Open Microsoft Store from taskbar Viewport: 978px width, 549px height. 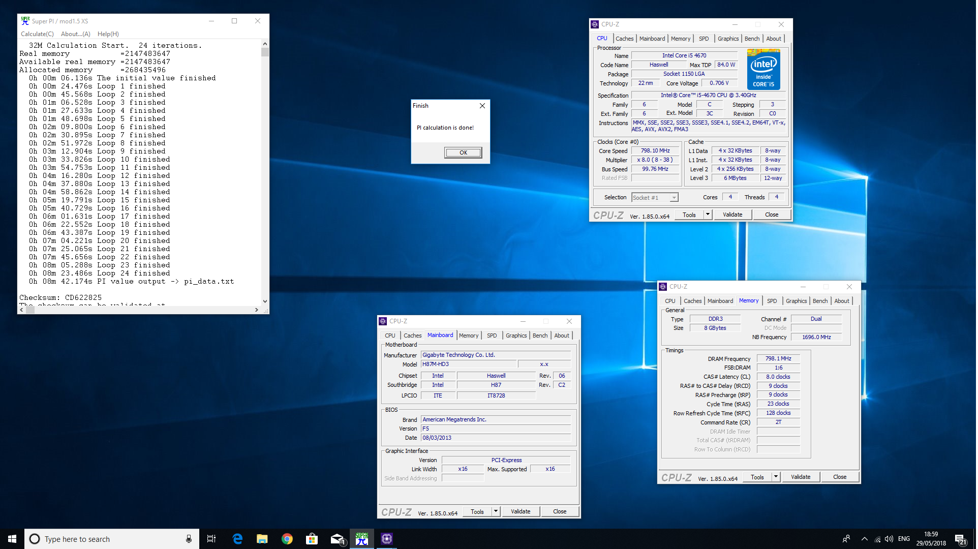(x=312, y=539)
